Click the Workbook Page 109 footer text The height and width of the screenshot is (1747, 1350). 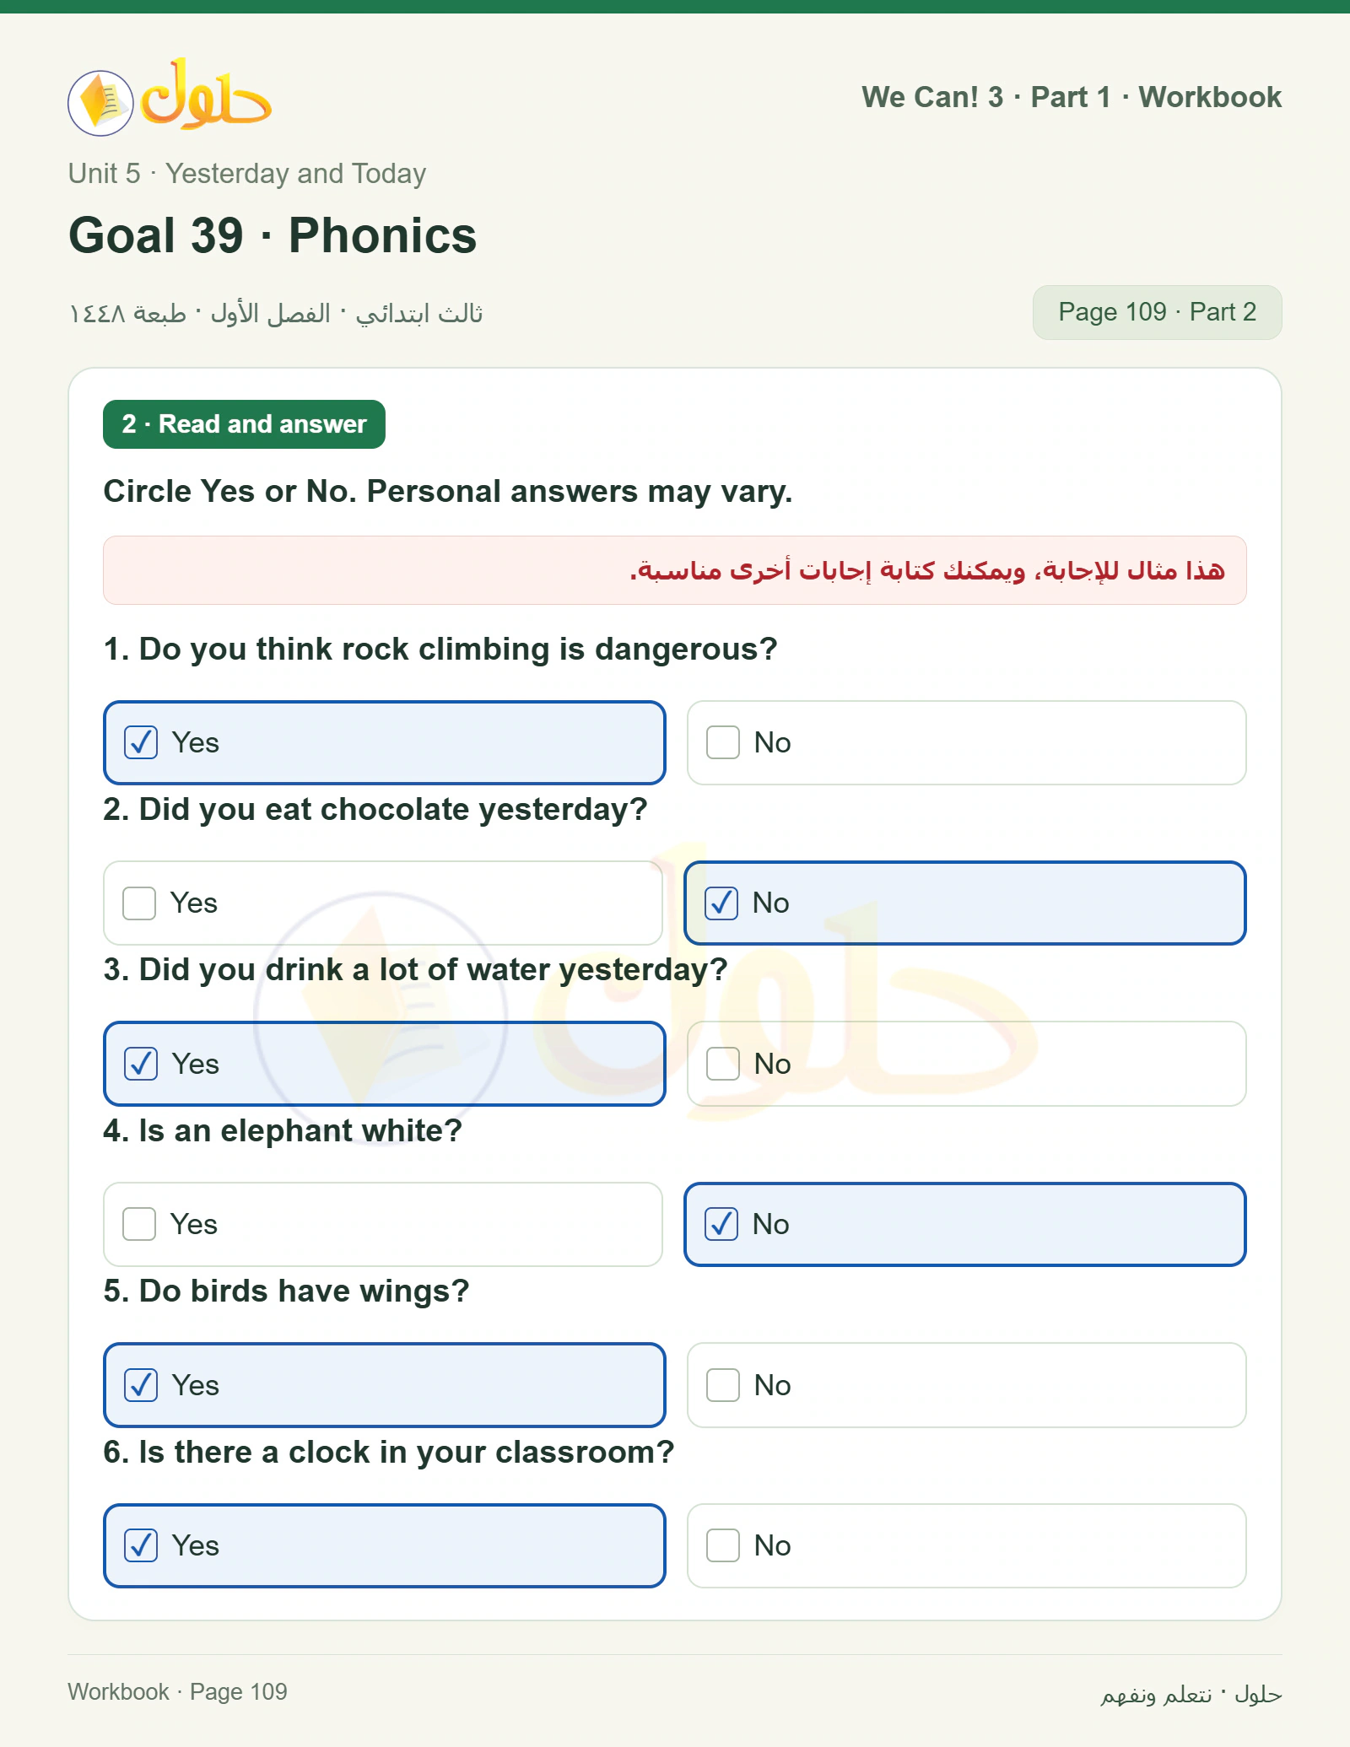point(177,1692)
